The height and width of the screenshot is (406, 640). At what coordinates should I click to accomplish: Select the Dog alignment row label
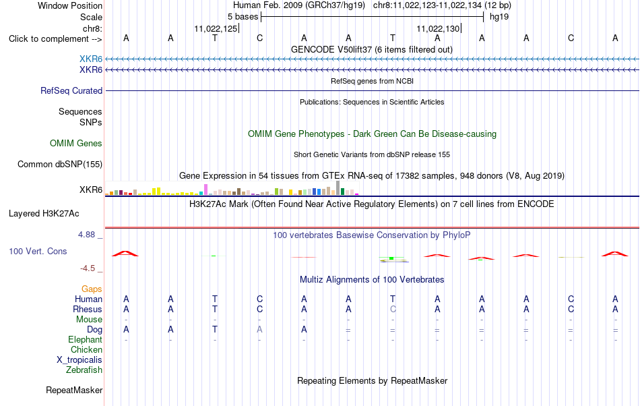coord(94,330)
